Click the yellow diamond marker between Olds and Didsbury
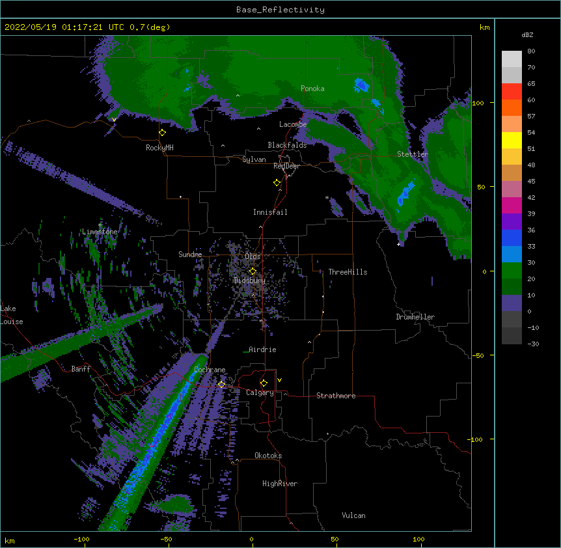The height and width of the screenshot is (548, 561). point(253,271)
